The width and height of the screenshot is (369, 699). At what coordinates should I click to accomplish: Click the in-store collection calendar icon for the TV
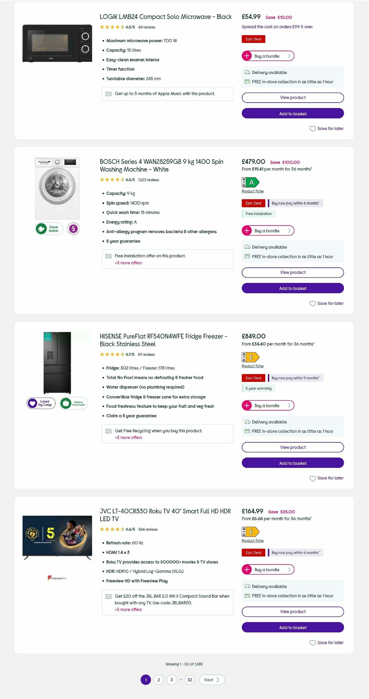[247, 596]
